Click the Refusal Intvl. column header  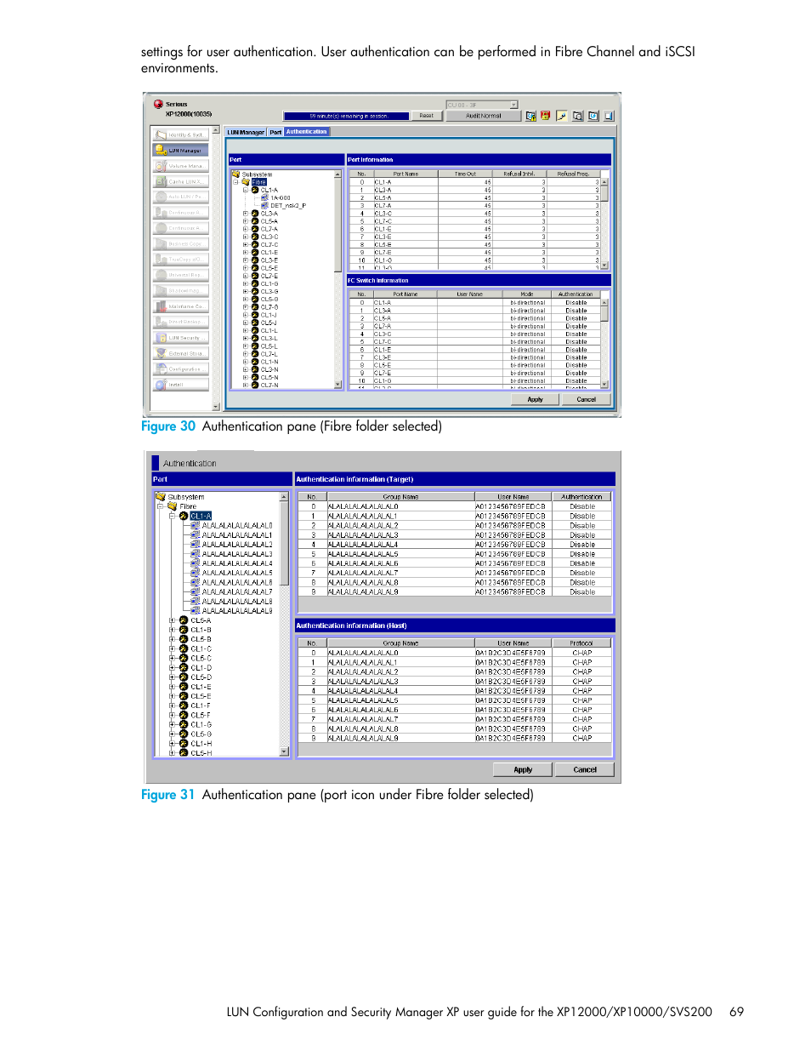click(x=519, y=174)
